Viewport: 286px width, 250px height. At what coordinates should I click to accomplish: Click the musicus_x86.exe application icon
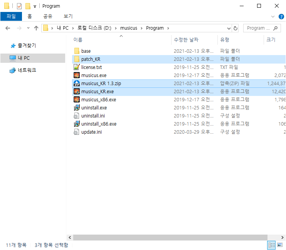tap(77, 99)
